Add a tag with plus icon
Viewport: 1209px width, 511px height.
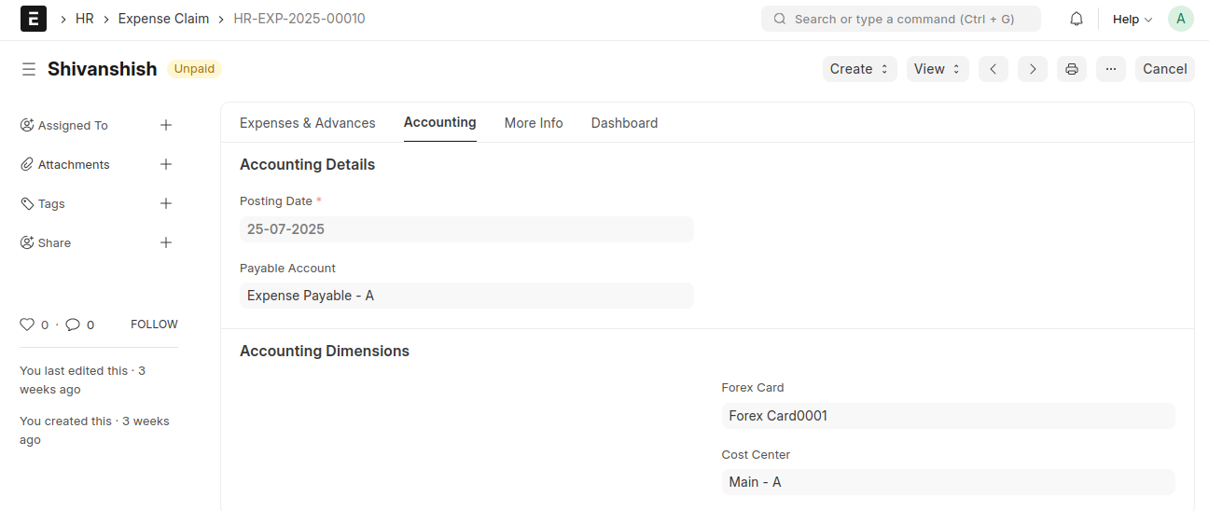166,203
